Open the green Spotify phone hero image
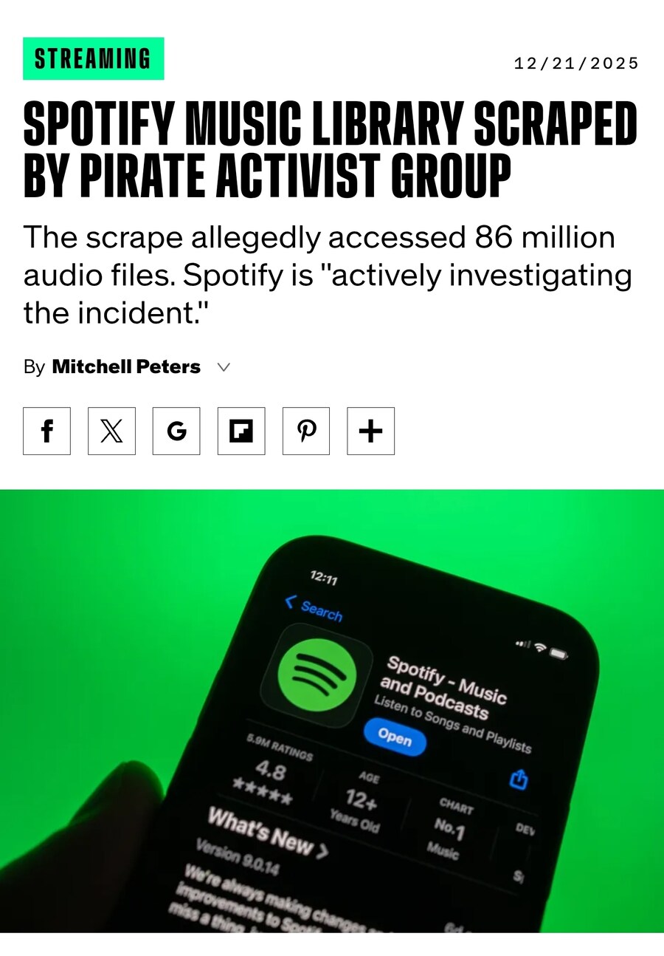The image size is (664, 956). pos(332,711)
